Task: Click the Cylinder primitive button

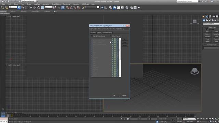Action: (207, 37)
